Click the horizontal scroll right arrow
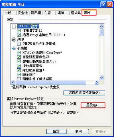Image resolution: width=114 pixels, height=137 pixels. pos(97,82)
